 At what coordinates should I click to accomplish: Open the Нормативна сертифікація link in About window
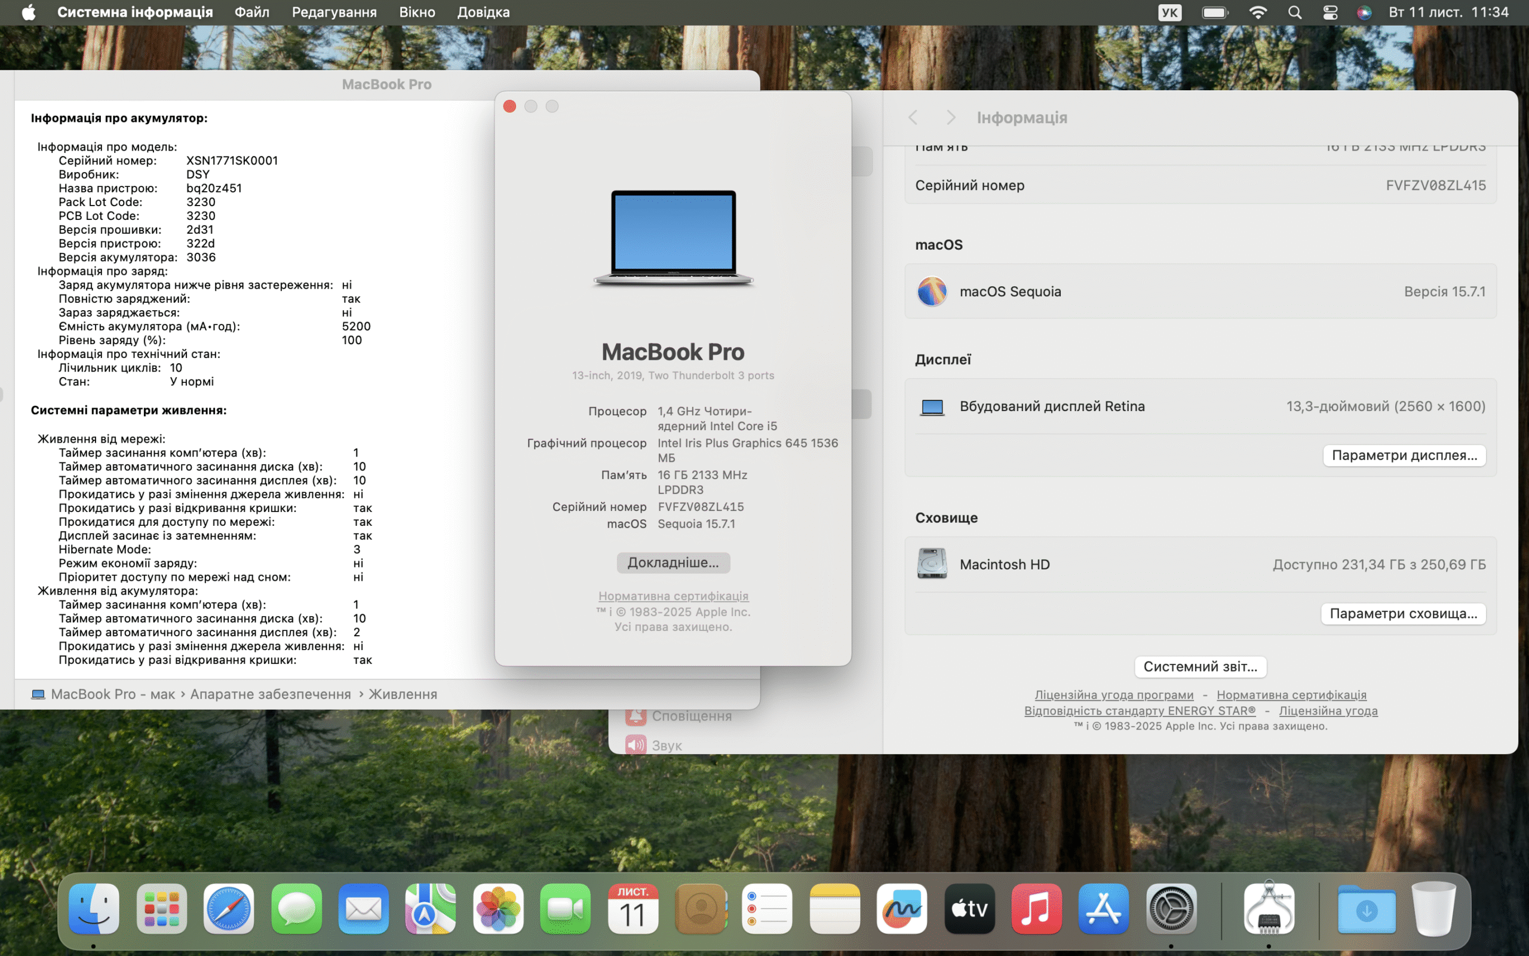(x=673, y=596)
